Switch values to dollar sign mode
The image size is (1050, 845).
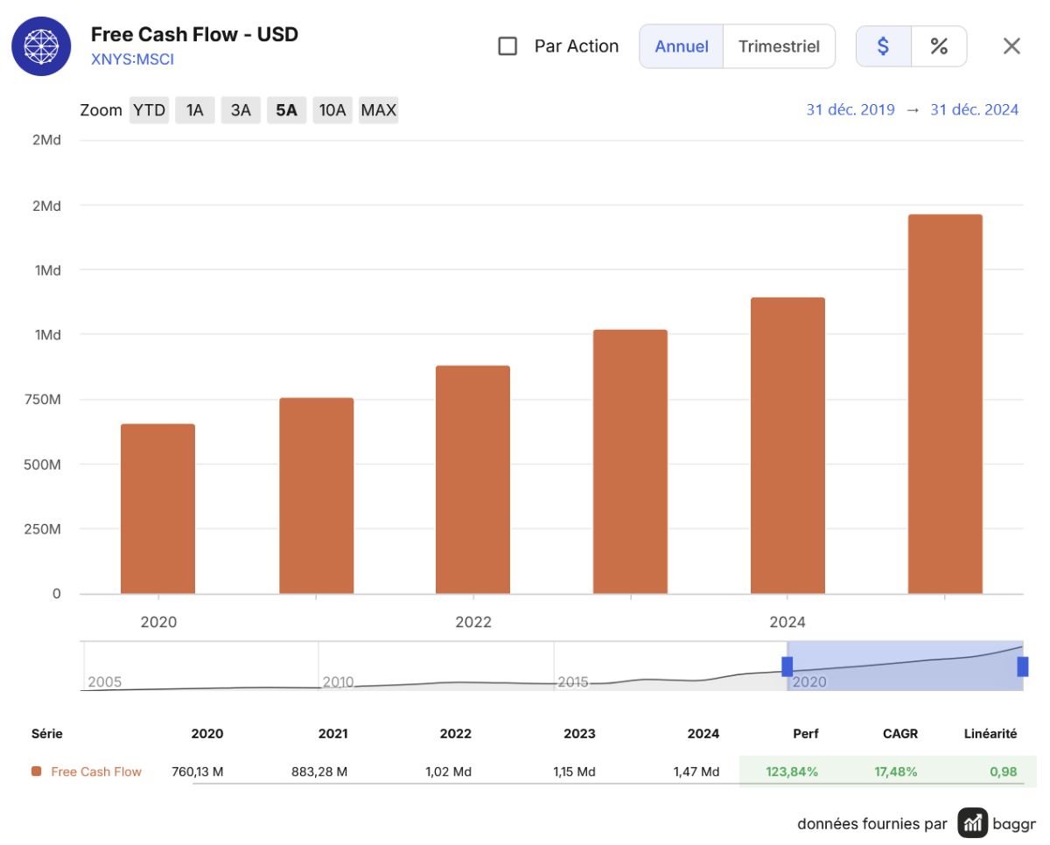point(883,46)
